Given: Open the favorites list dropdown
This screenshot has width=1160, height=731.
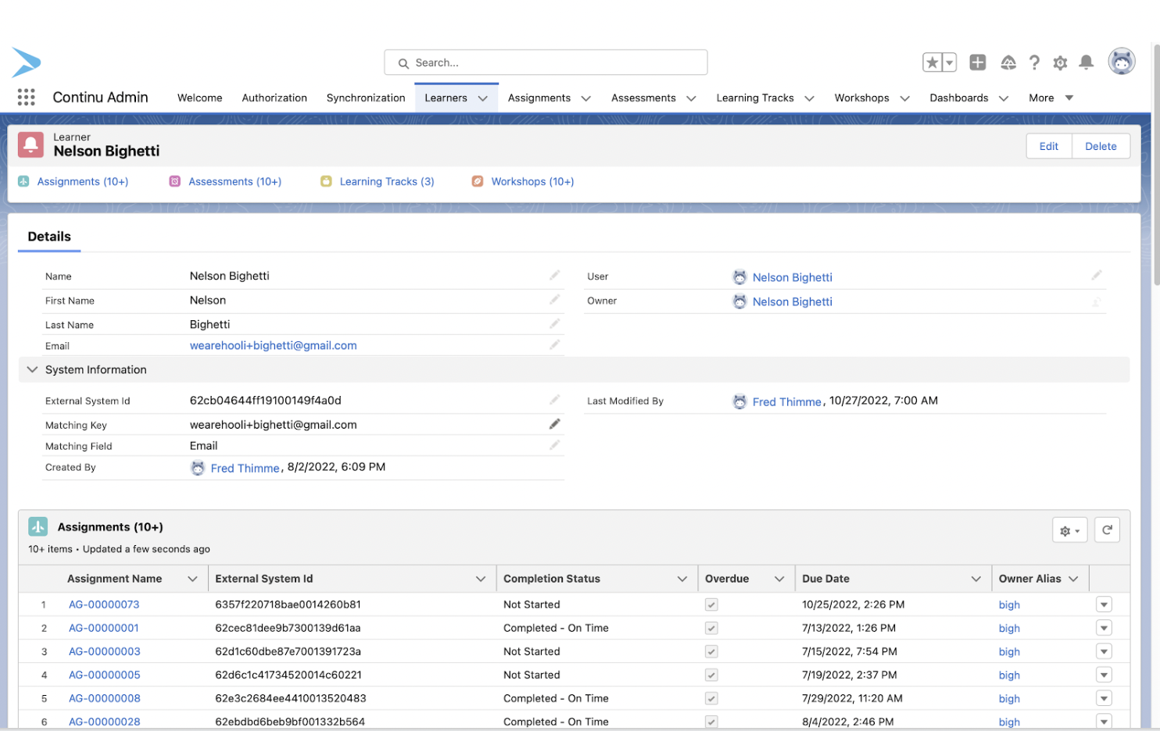Looking at the screenshot, I should point(948,62).
